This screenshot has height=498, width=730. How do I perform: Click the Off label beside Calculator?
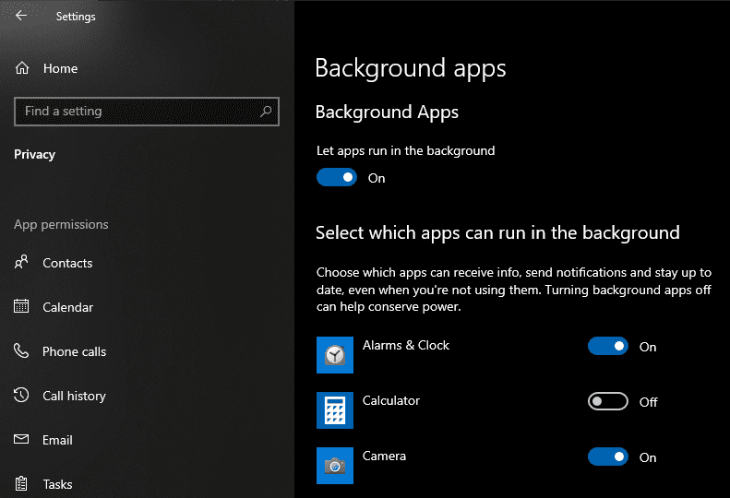648,402
